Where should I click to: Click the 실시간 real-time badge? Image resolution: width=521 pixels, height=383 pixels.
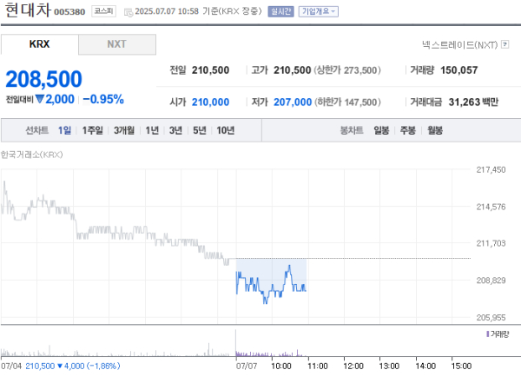tap(280, 11)
